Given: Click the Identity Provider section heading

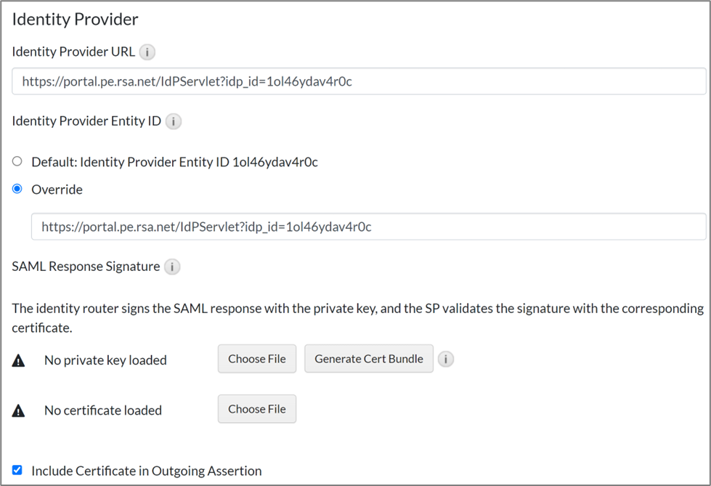Looking at the screenshot, I should tap(75, 19).
